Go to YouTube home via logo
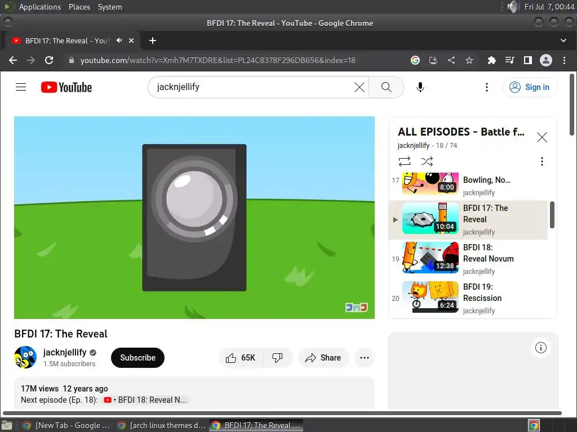Screen dimensions: 577x432 tap(66, 87)
